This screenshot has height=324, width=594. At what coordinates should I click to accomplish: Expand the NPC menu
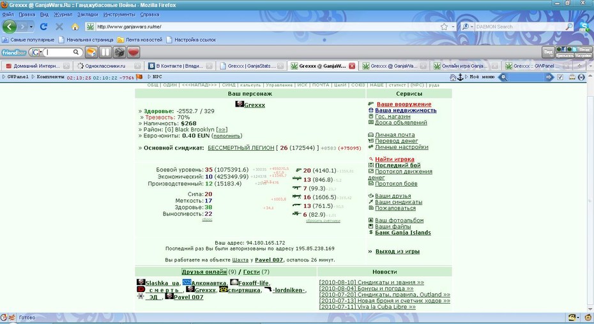point(155,77)
